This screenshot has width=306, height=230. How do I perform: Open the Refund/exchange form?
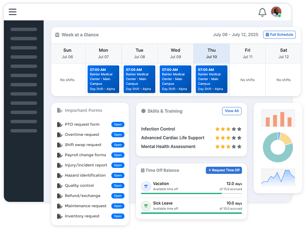tap(118, 196)
